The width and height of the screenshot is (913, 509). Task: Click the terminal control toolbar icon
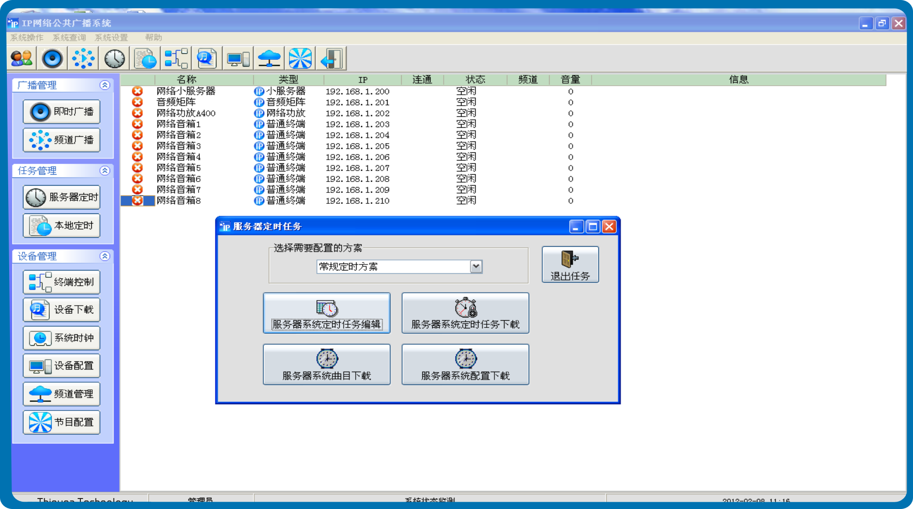click(x=176, y=58)
